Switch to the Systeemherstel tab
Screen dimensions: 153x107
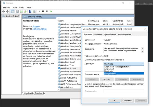click(110, 34)
